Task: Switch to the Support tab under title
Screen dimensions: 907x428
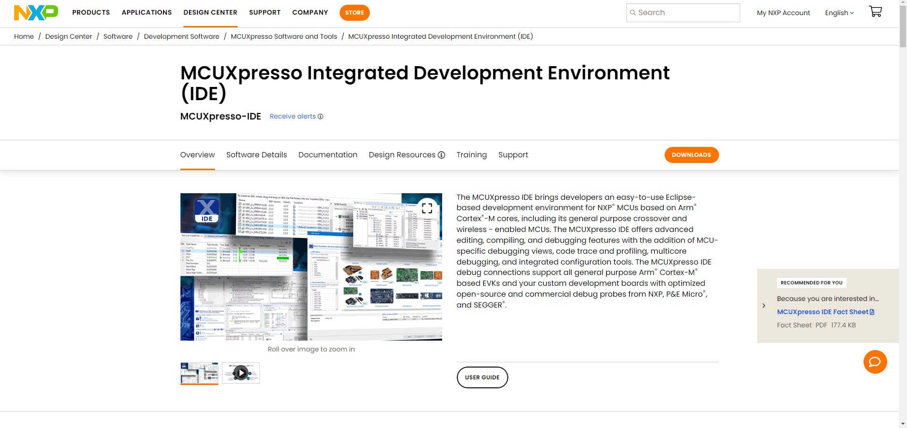Action: [513, 155]
